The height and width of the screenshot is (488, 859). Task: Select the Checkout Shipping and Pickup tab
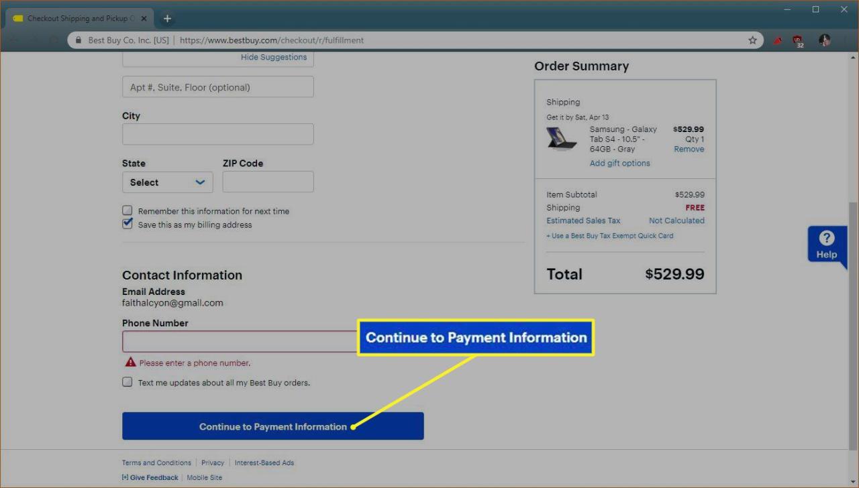coord(77,18)
